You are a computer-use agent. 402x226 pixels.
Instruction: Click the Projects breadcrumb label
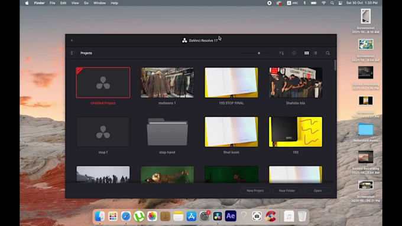click(86, 53)
